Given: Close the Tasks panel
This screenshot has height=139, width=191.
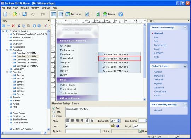Looking at the screenshot, I should (189, 21).
